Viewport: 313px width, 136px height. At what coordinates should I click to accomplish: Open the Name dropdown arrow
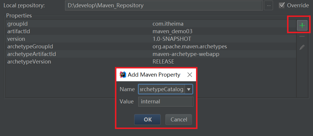pyautogui.click(x=189, y=89)
